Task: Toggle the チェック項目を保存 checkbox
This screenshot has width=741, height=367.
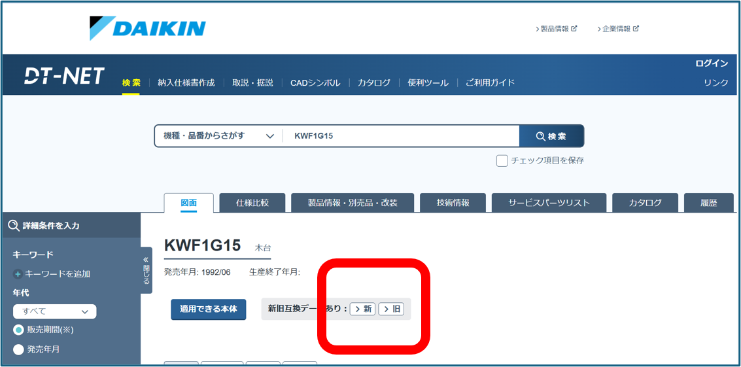Action: pyautogui.click(x=502, y=161)
